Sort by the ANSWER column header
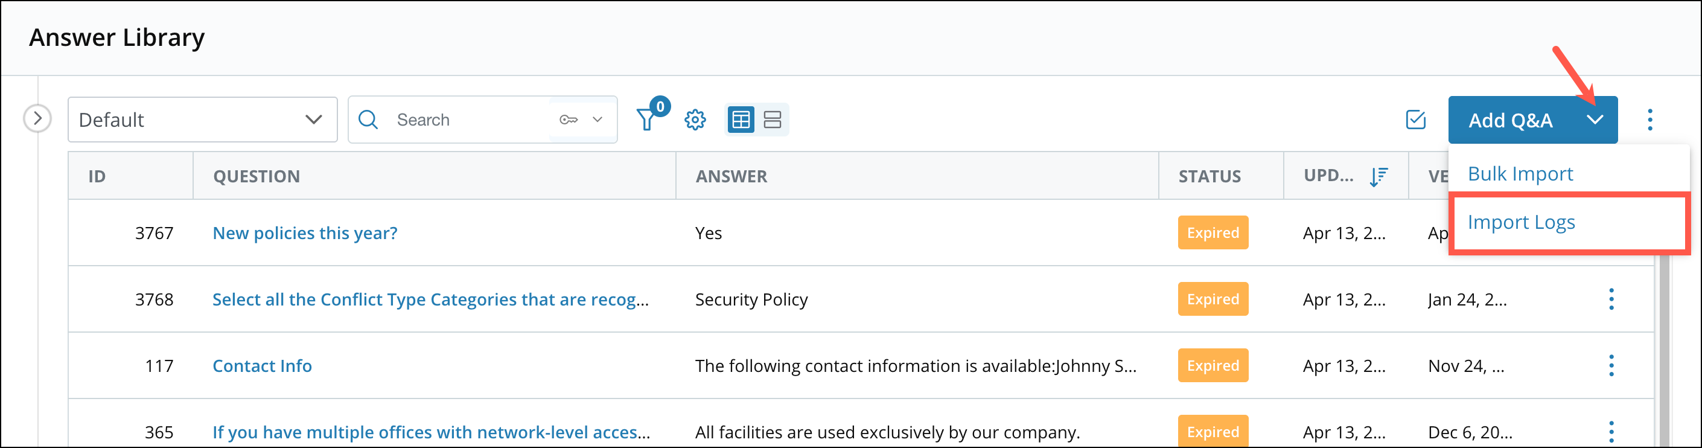The width and height of the screenshot is (1702, 448). pyautogui.click(x=731, y=176)
